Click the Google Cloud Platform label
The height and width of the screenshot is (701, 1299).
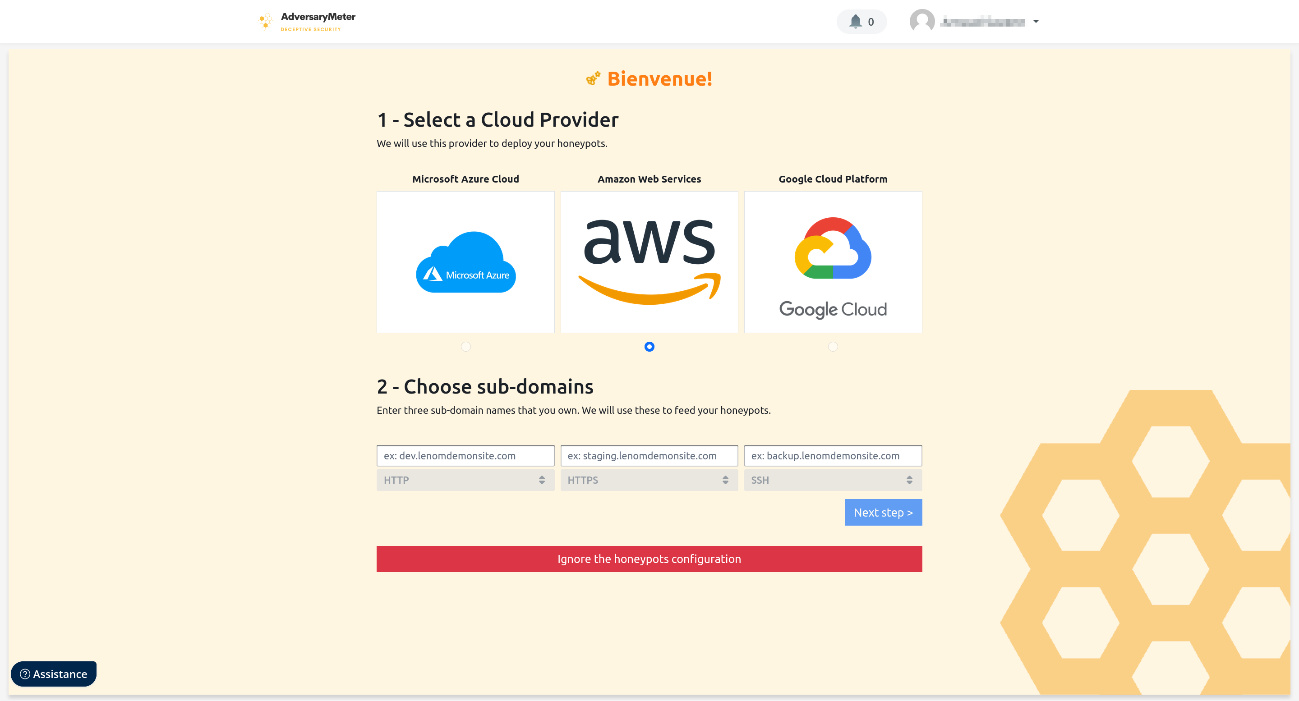pyautogui.click(x=833, y=179)
